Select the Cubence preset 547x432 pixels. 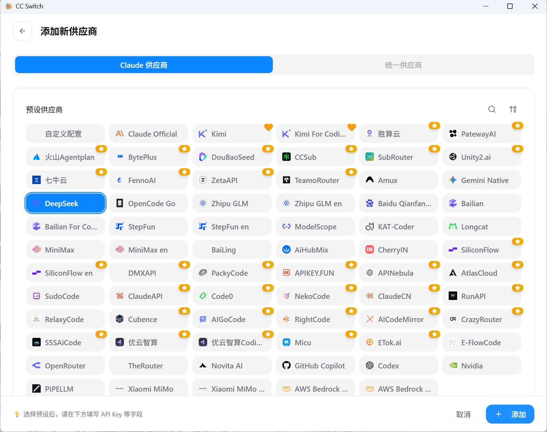click(x=149, y=319)
